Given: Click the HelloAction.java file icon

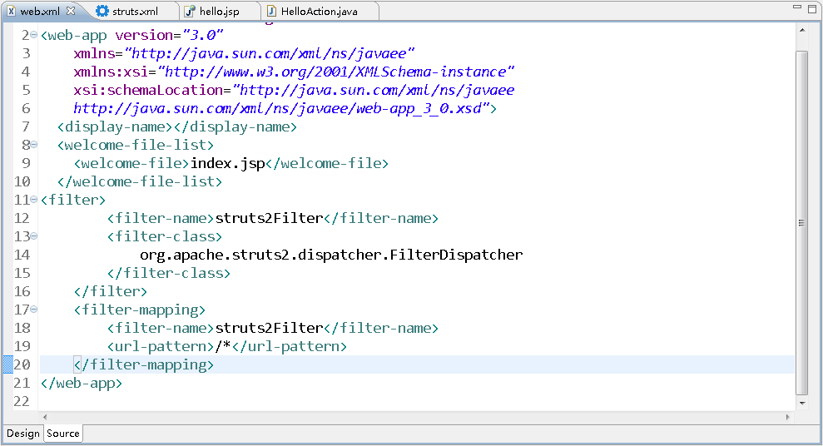Looking at the screenshot, I should coord(271,11).
